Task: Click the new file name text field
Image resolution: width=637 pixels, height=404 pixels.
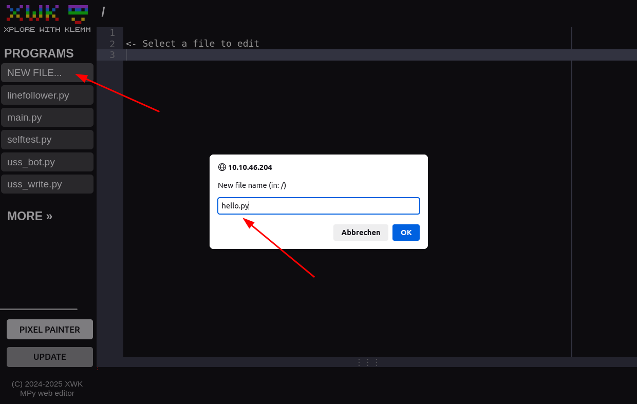Action: 318,206
